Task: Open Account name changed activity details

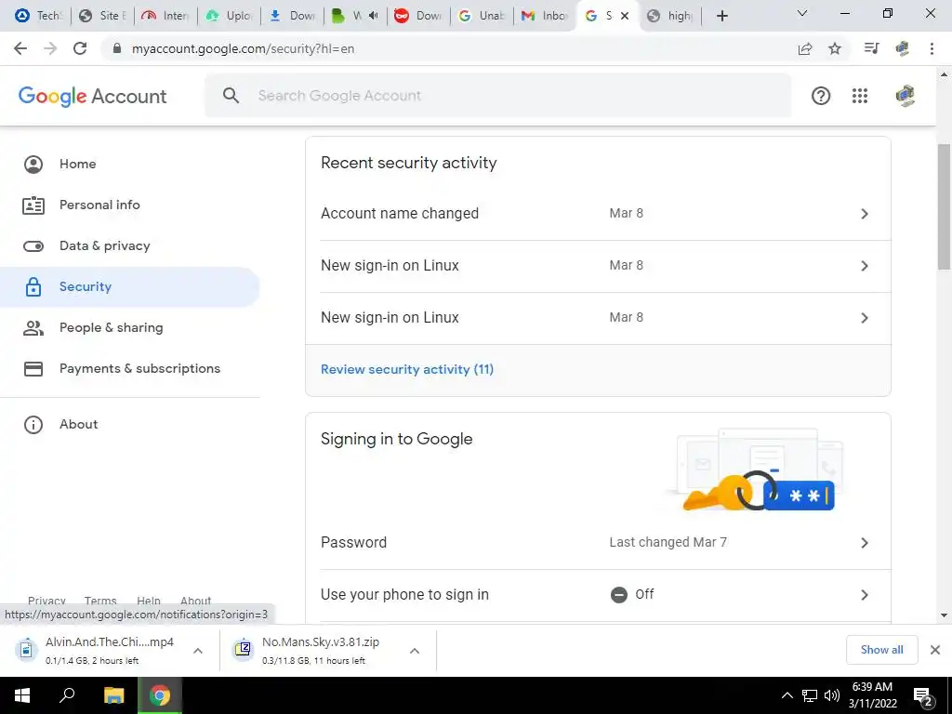Action: (598, 214)
